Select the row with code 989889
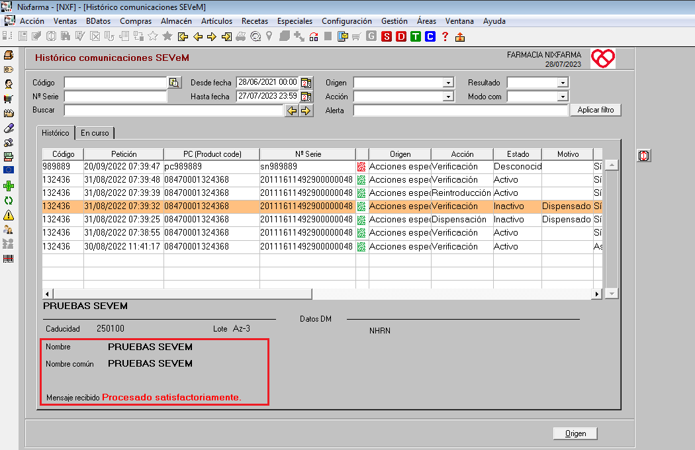This screenshot has width=695, height=450. click(322, 167)
